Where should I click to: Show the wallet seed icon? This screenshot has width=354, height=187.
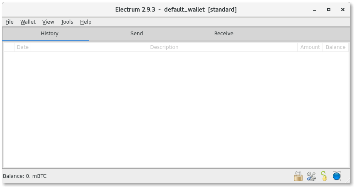(324, 176)
